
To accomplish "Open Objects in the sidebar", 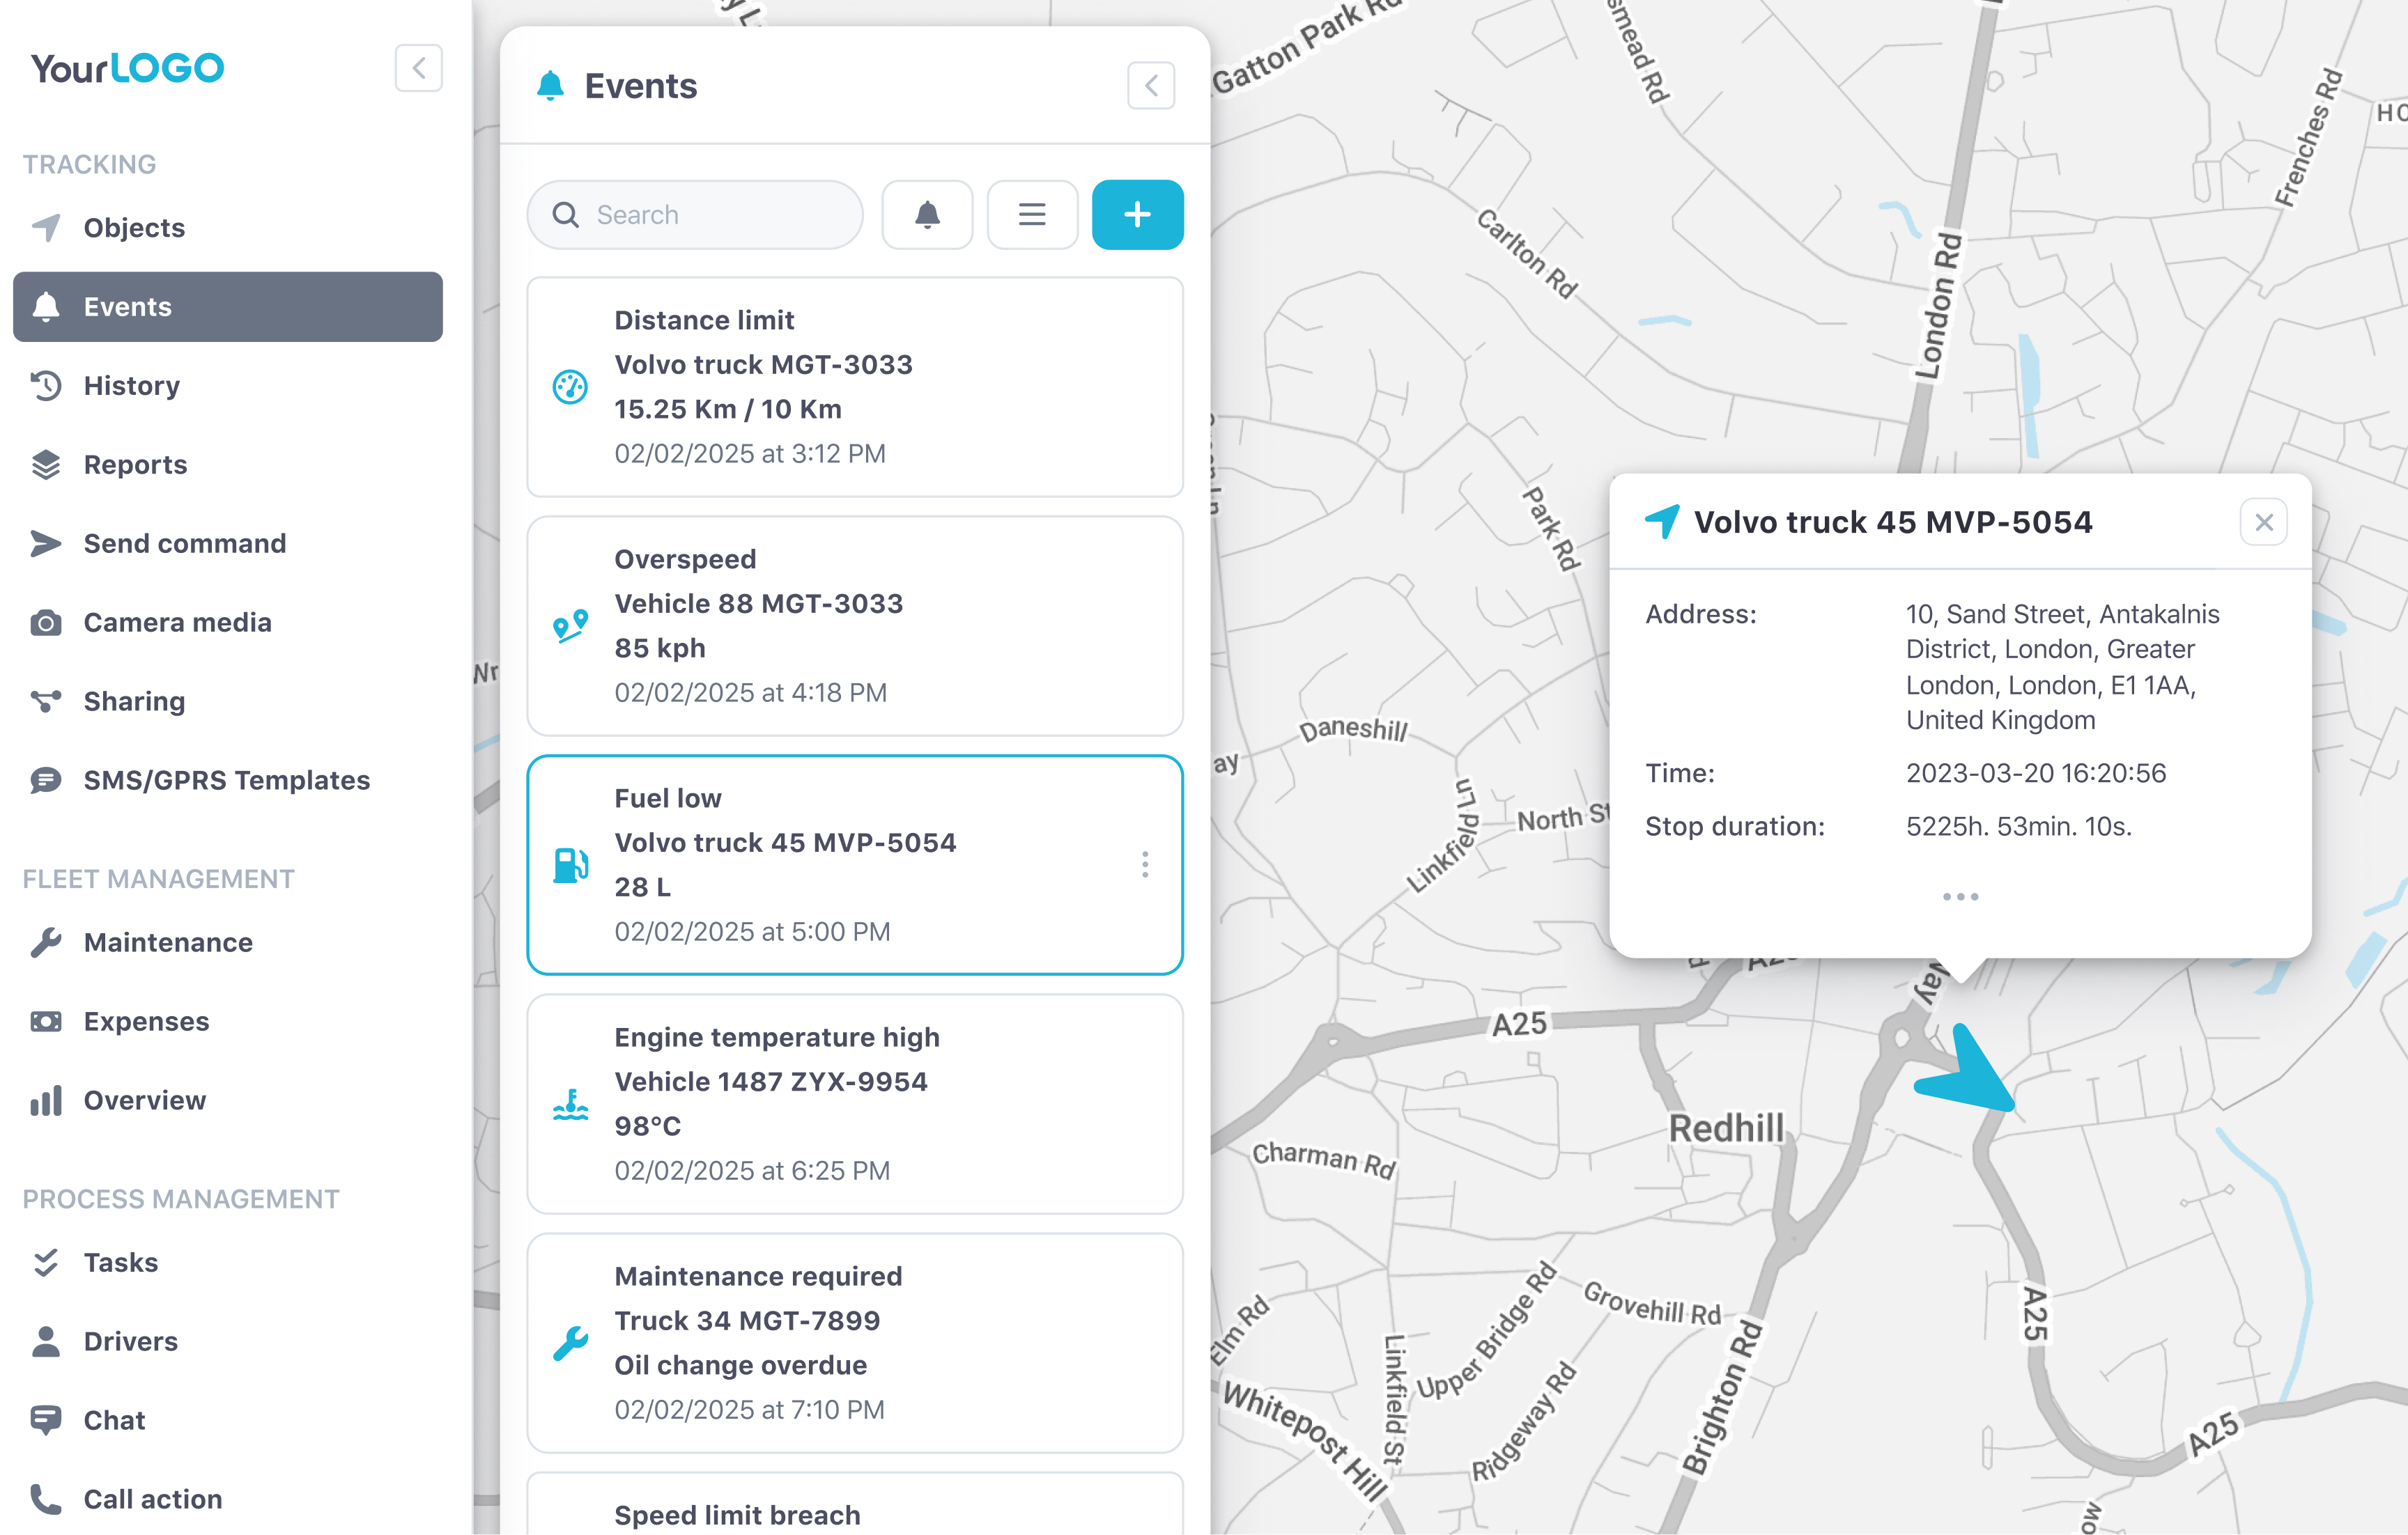I will pos(134,228).
